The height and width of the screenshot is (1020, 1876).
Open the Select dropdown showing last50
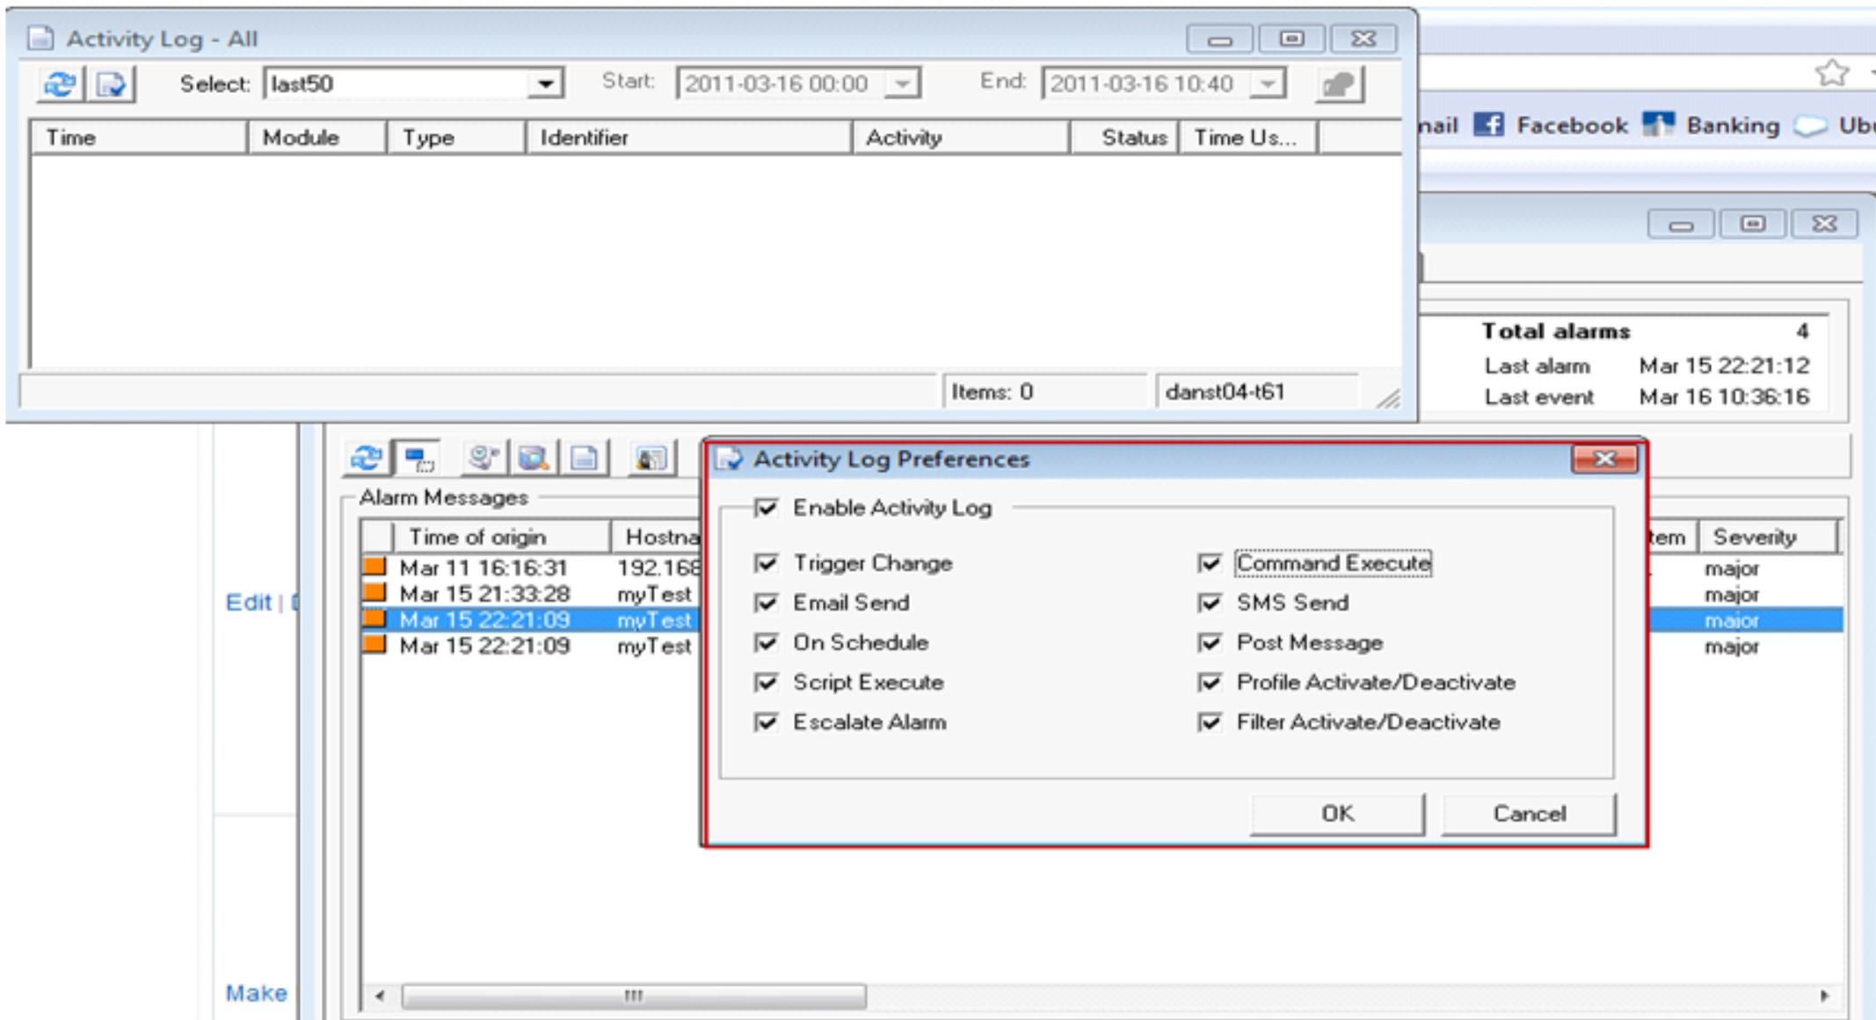(x=545, y=84)
